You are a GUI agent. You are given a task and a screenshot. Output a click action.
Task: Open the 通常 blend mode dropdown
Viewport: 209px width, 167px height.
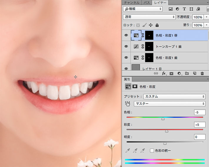pos(149,17)
